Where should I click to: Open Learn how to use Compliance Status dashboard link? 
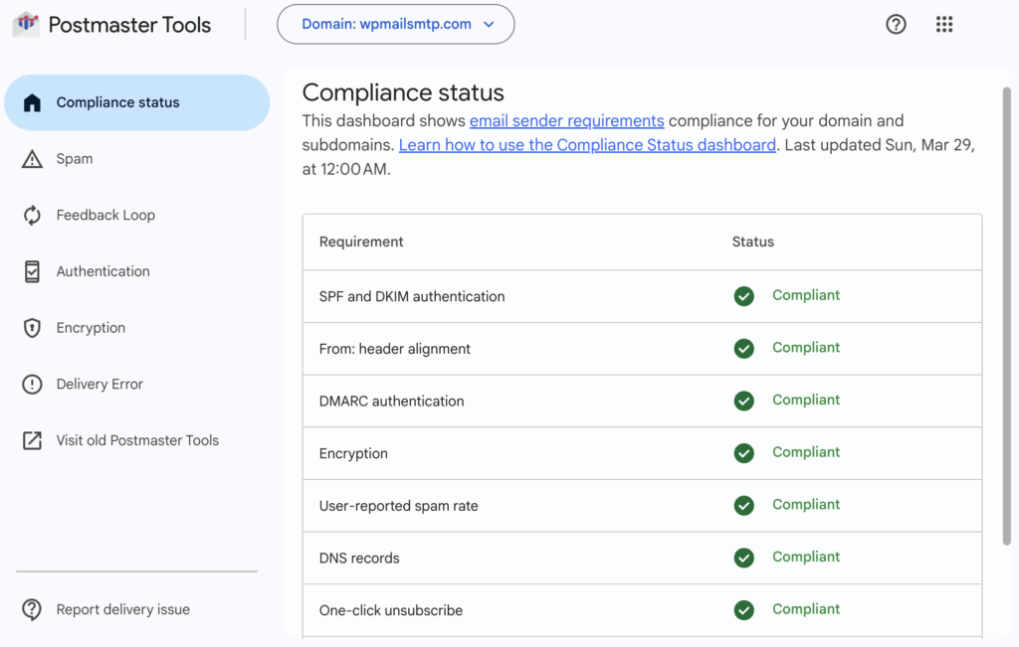[587, 145]
